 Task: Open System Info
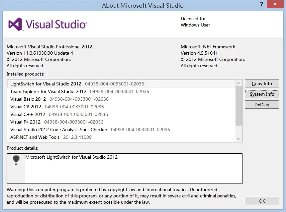[x=262, y=94]
